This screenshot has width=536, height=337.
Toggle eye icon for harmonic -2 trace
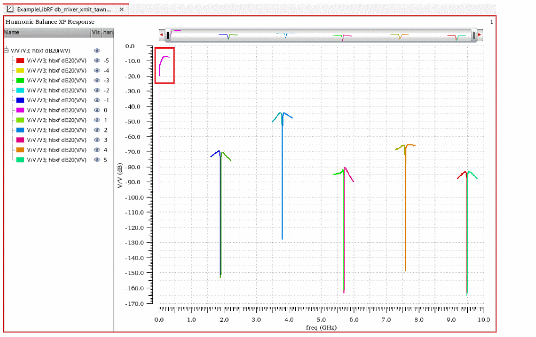(97, 90)
